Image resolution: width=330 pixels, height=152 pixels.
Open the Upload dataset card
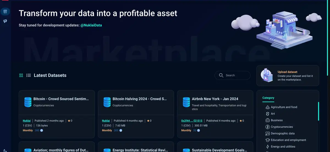[x=288, y=76]
